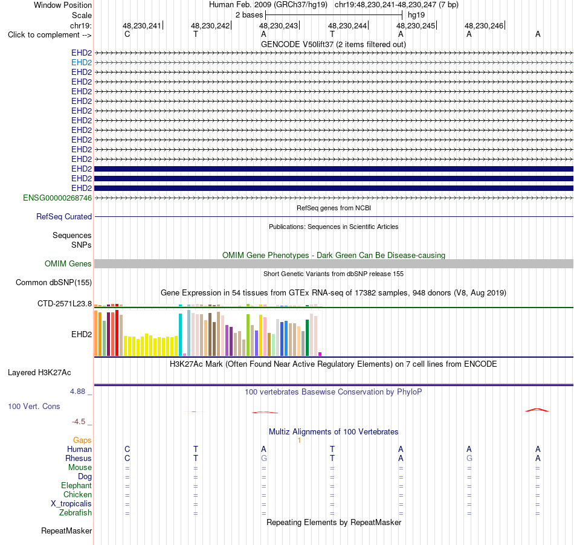Image resolution: width=574 pixels, height=545 pixels.
Task: Open the OMIM Gene Phenotypes track title
Action: tap(334, 255)
